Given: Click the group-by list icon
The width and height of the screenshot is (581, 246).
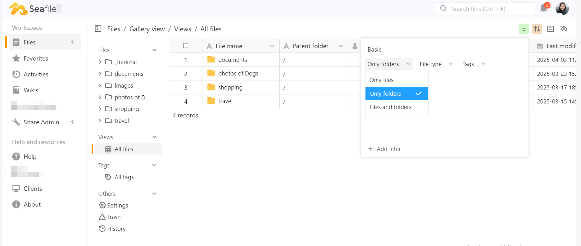Looking at the screenshot, I should [x=551, y=29].
